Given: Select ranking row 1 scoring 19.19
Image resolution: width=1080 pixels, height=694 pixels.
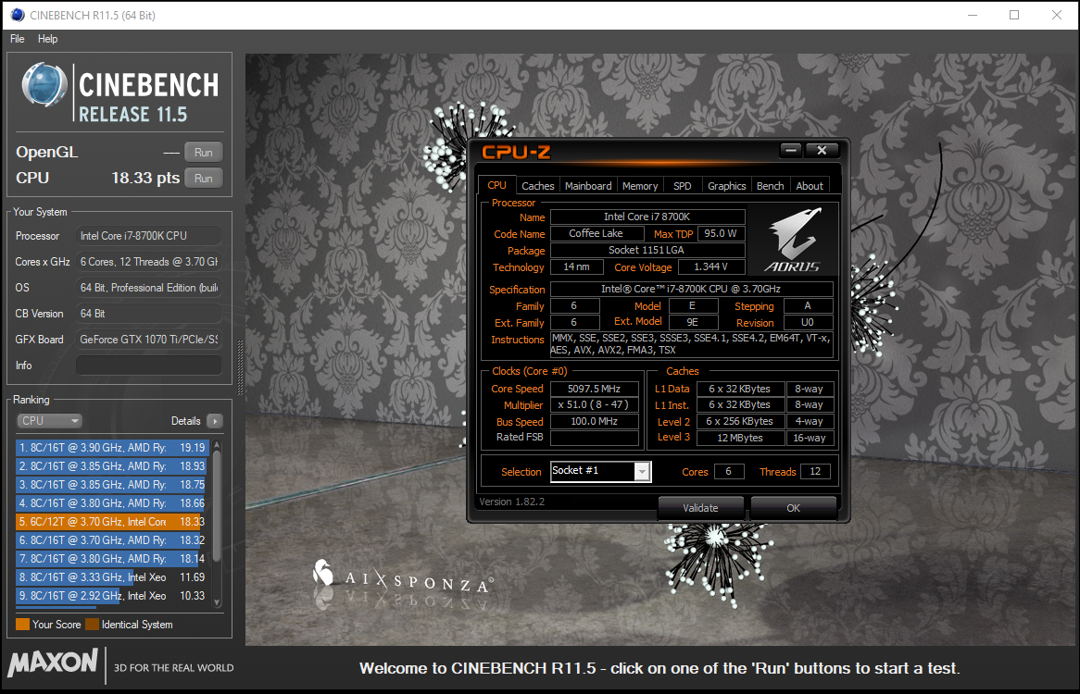Looking at the screenshot, I should (x=112, y=448).
